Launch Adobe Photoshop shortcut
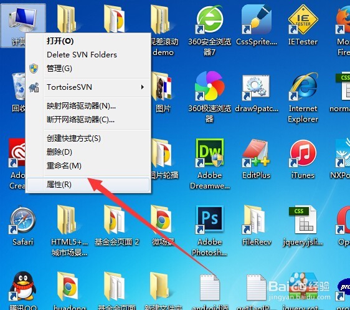This screenshot has height=310, width=350. (209, 220)
